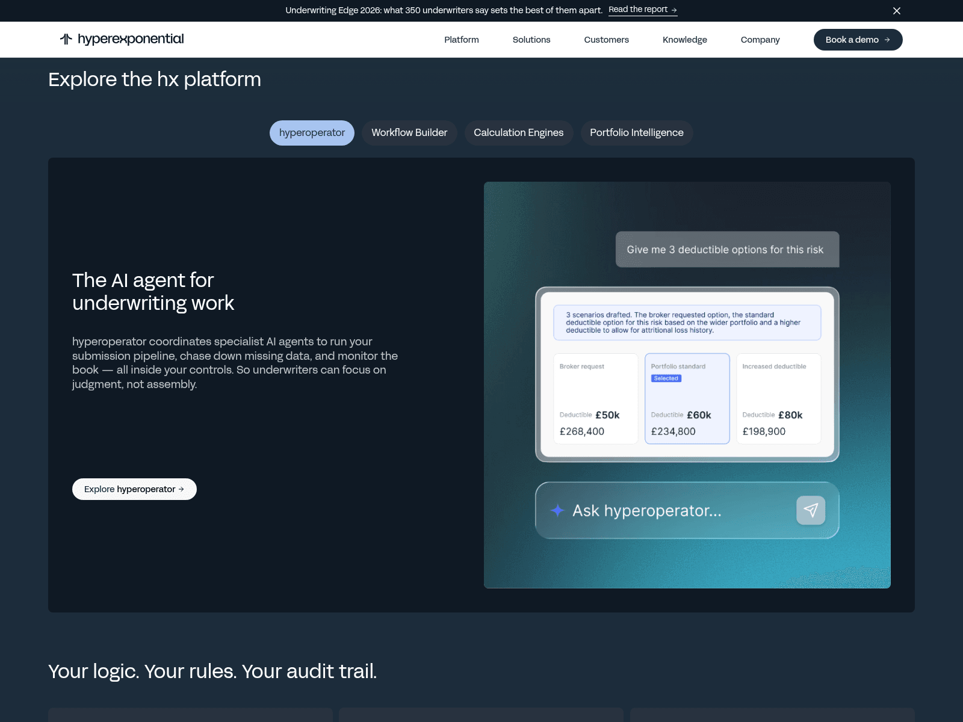The height and width of the screenshot is (722, 963).
Task: Open the Platform navigation menu
Action: tap(462, 40)
